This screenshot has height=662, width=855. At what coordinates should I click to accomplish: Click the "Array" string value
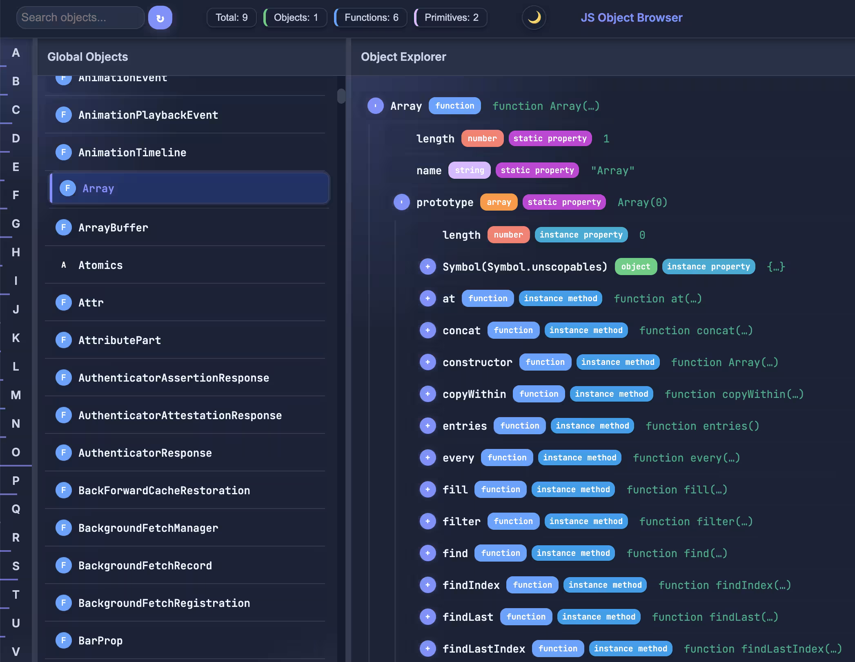pos(612,170)
